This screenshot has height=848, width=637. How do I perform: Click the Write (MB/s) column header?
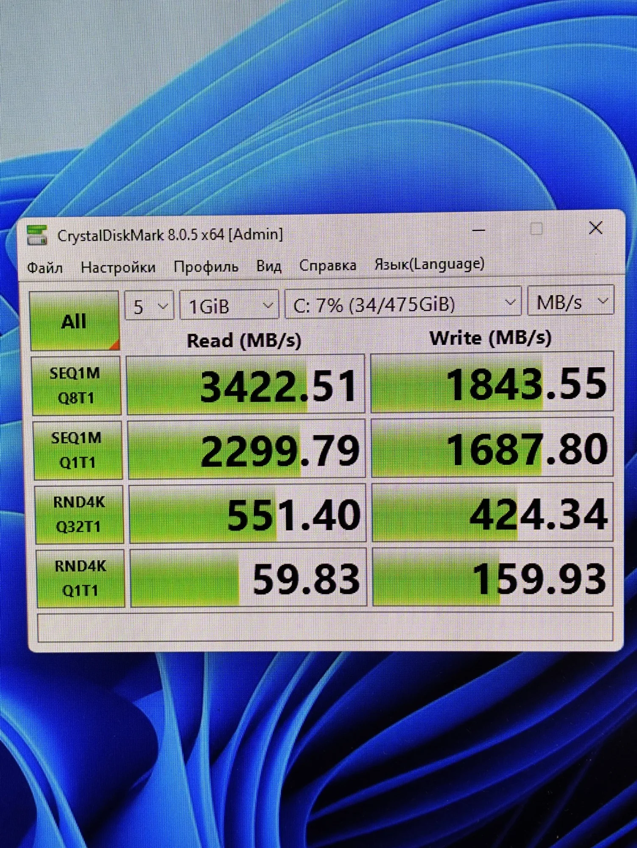(491, 338)
